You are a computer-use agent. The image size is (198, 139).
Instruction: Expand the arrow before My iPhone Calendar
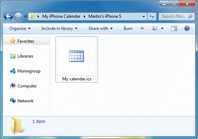(x=38, y=17)
